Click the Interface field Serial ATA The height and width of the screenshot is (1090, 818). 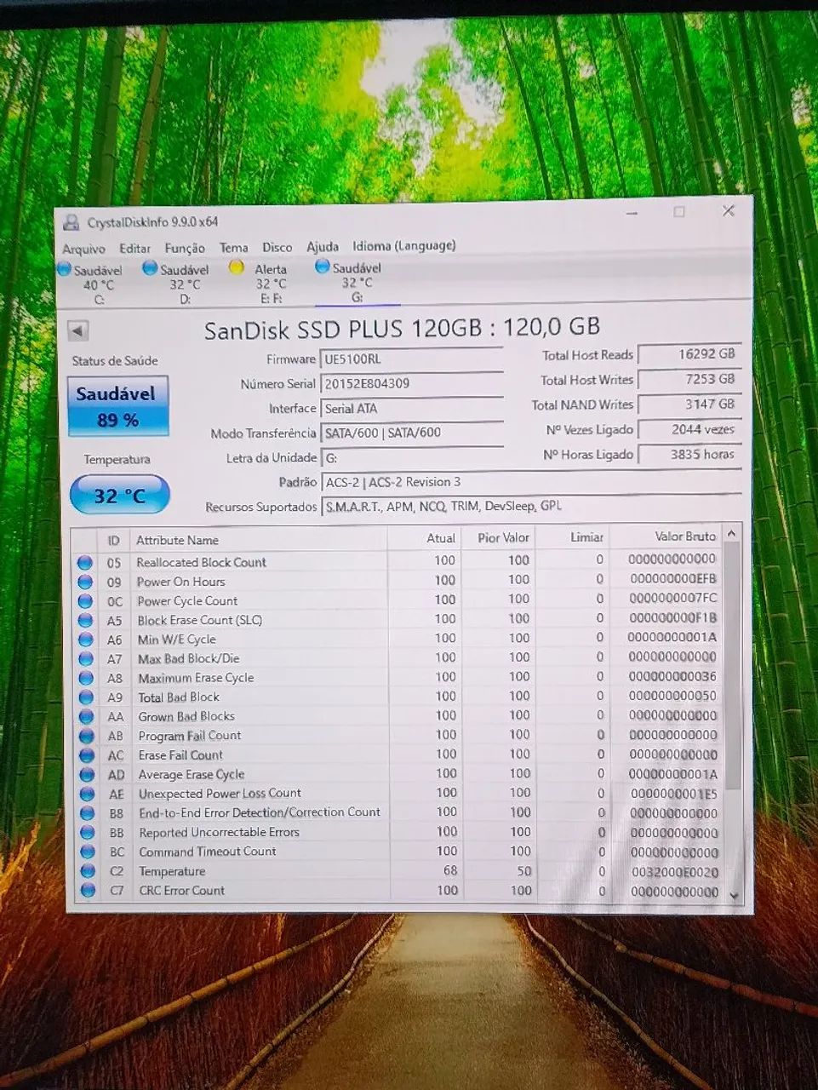point(412,409)
